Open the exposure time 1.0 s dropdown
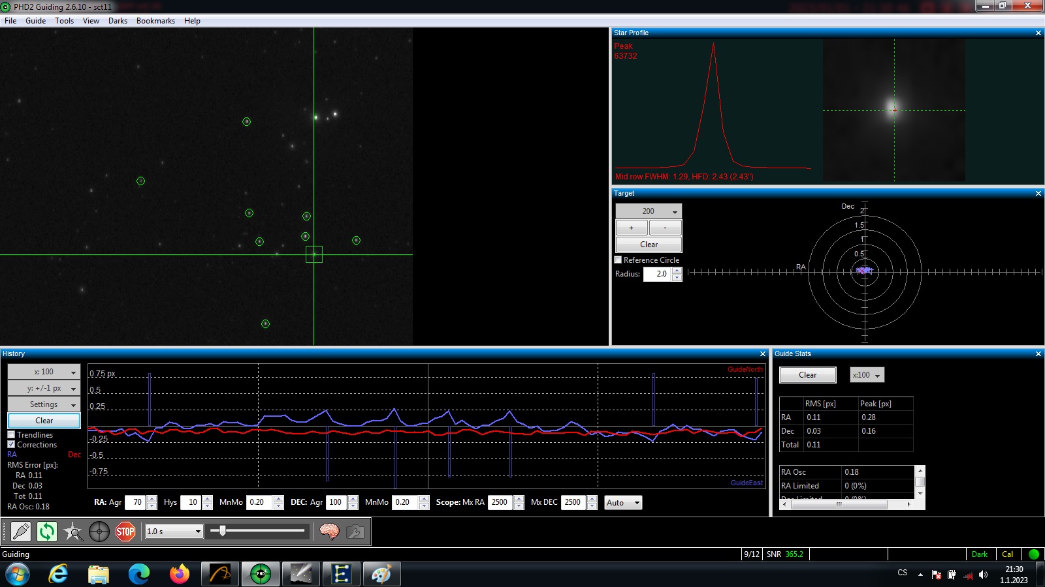Image resolution: width=1045 pixels, height=587 pixels. pyautogui.click(x=174, y=532)
